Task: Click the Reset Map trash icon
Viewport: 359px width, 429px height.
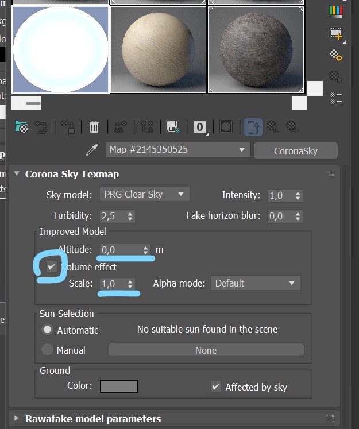Action: [94, 127]
